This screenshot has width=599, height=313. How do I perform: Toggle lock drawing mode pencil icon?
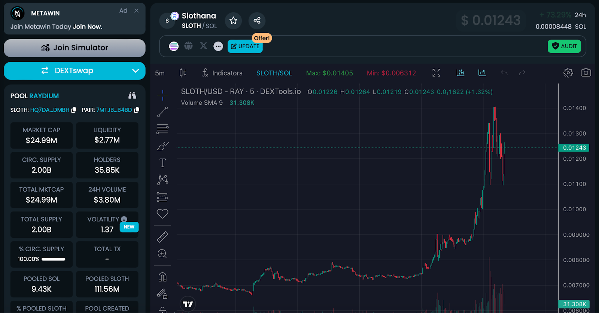[162, 294]
